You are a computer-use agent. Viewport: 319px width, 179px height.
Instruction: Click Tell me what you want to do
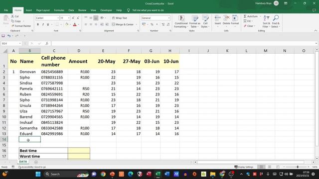tap(148, 10)
